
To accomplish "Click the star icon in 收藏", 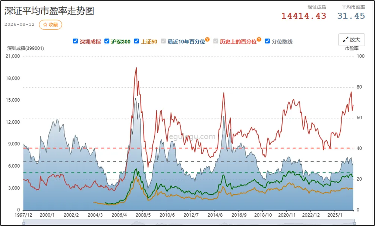I will pos(45,25).
